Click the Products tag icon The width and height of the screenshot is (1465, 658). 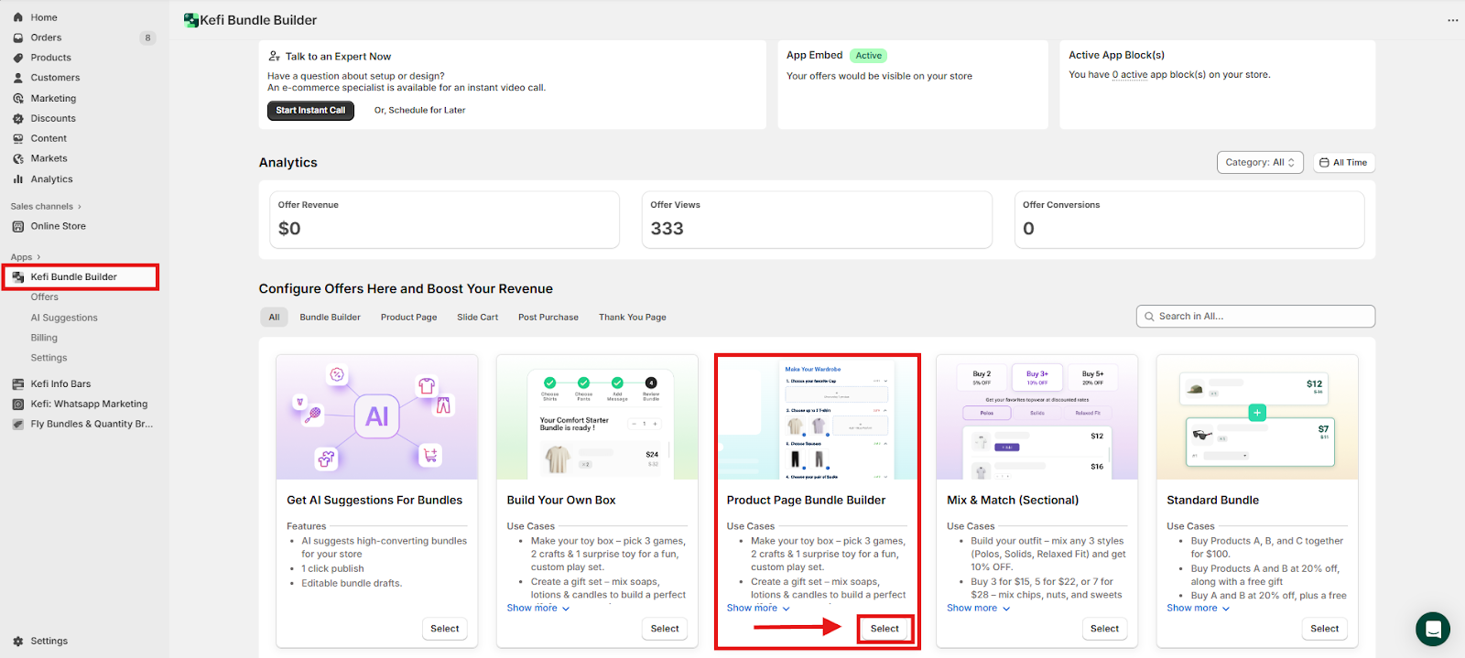(18, 58)
